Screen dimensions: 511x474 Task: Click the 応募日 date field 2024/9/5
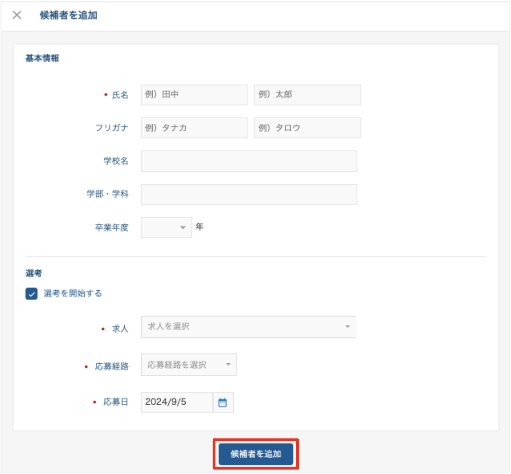click(177, 402)
